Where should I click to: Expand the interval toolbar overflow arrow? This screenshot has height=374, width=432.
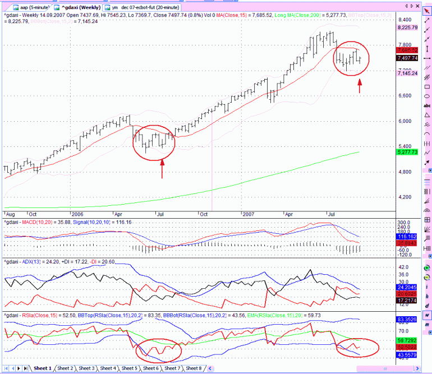430,333
